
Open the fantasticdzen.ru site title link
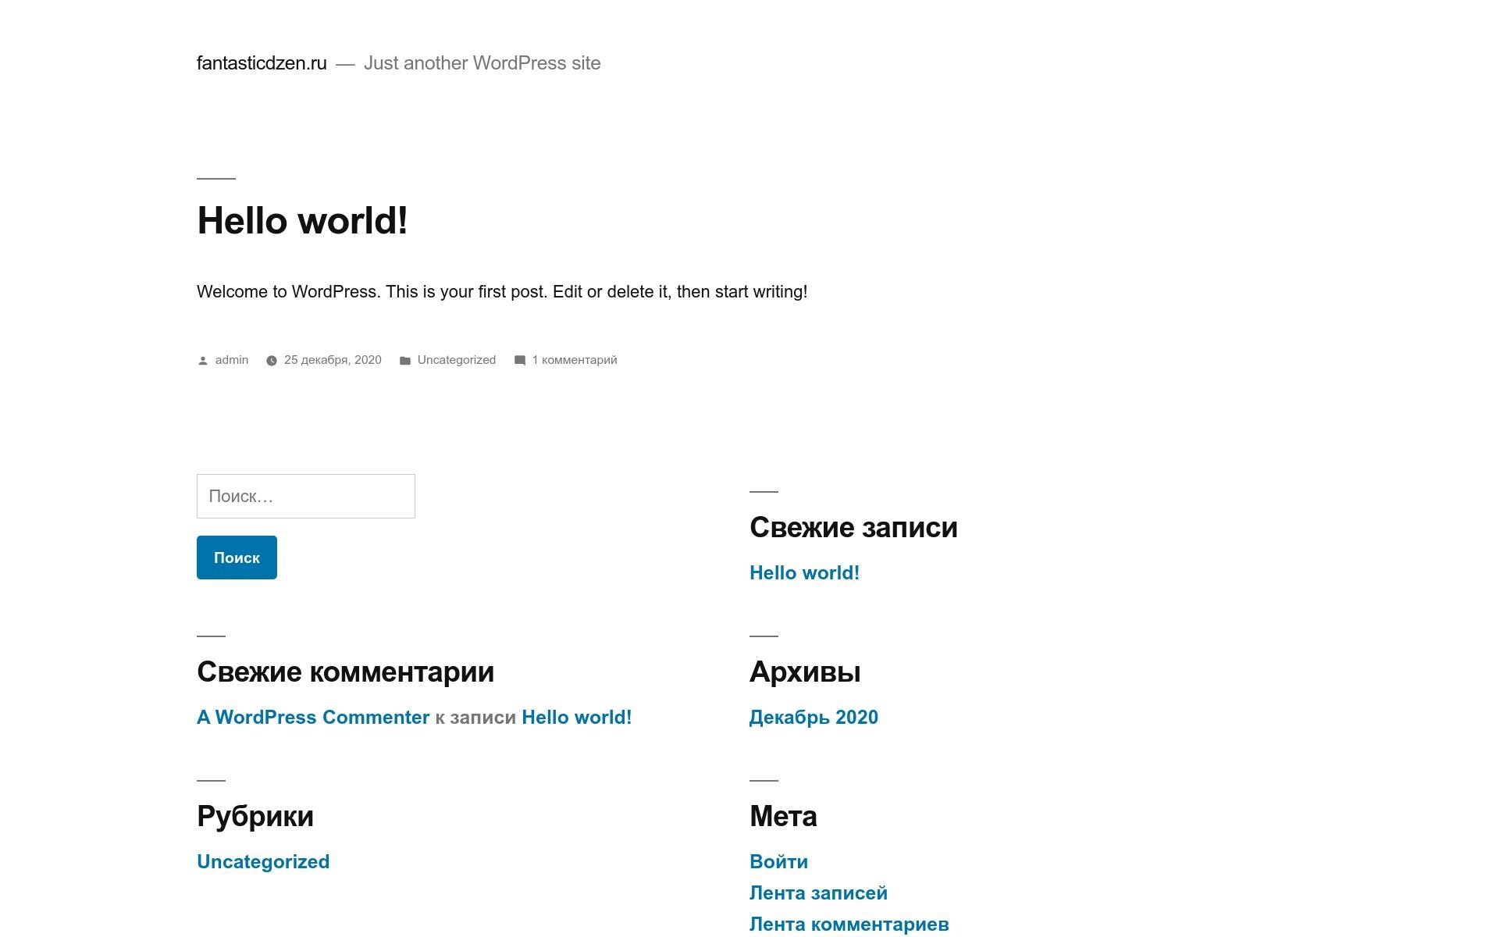point(262,63)
